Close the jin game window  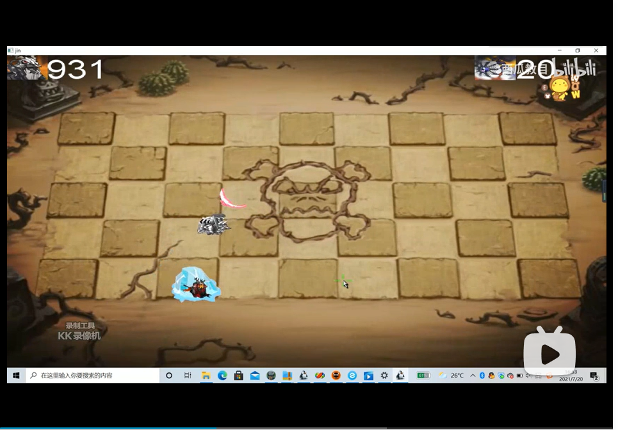click(x=596, y=51)
